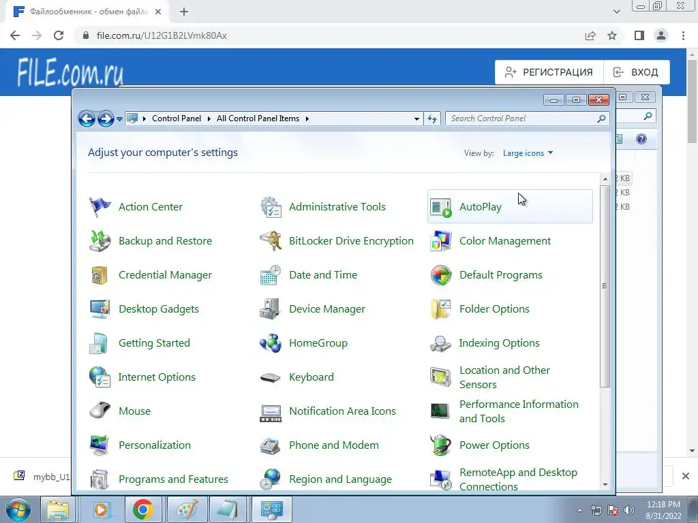Viewport: 698px width, 523px height.
Task: Open Performance Information and Tools icon
Action: pos(440,411)
